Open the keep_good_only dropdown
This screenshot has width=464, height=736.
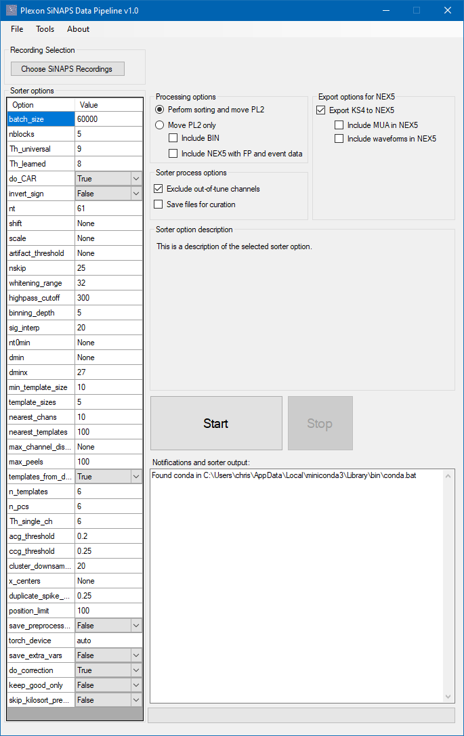coord(136,685)
